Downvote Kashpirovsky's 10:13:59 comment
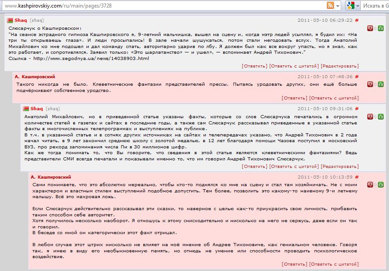Image resolution: width=389 pixels, height=271 pixels. pos(370,184)
